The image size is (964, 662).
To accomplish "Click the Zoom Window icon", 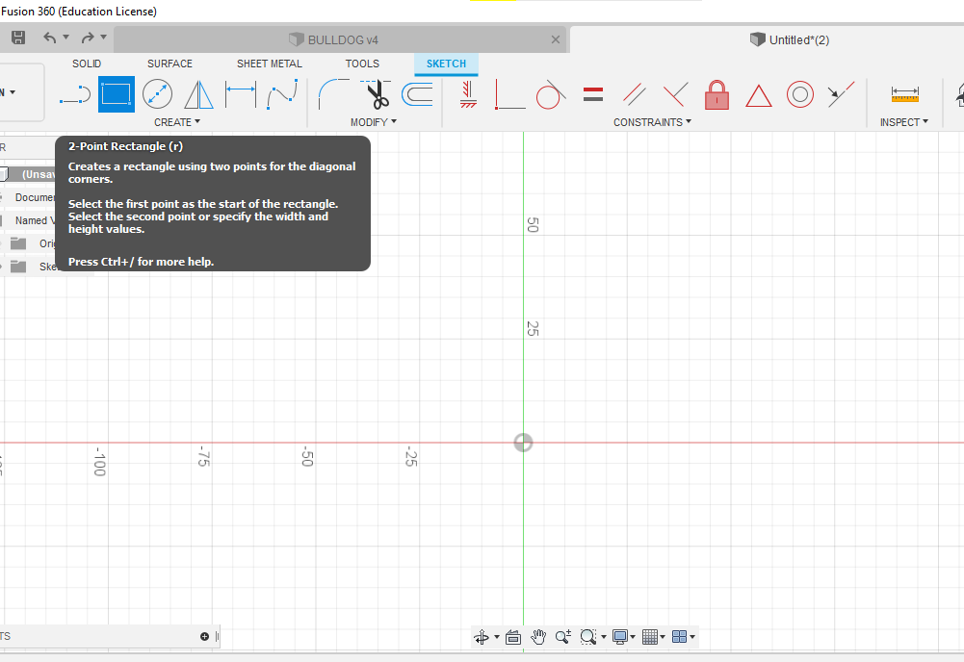I will coord(588,637).
